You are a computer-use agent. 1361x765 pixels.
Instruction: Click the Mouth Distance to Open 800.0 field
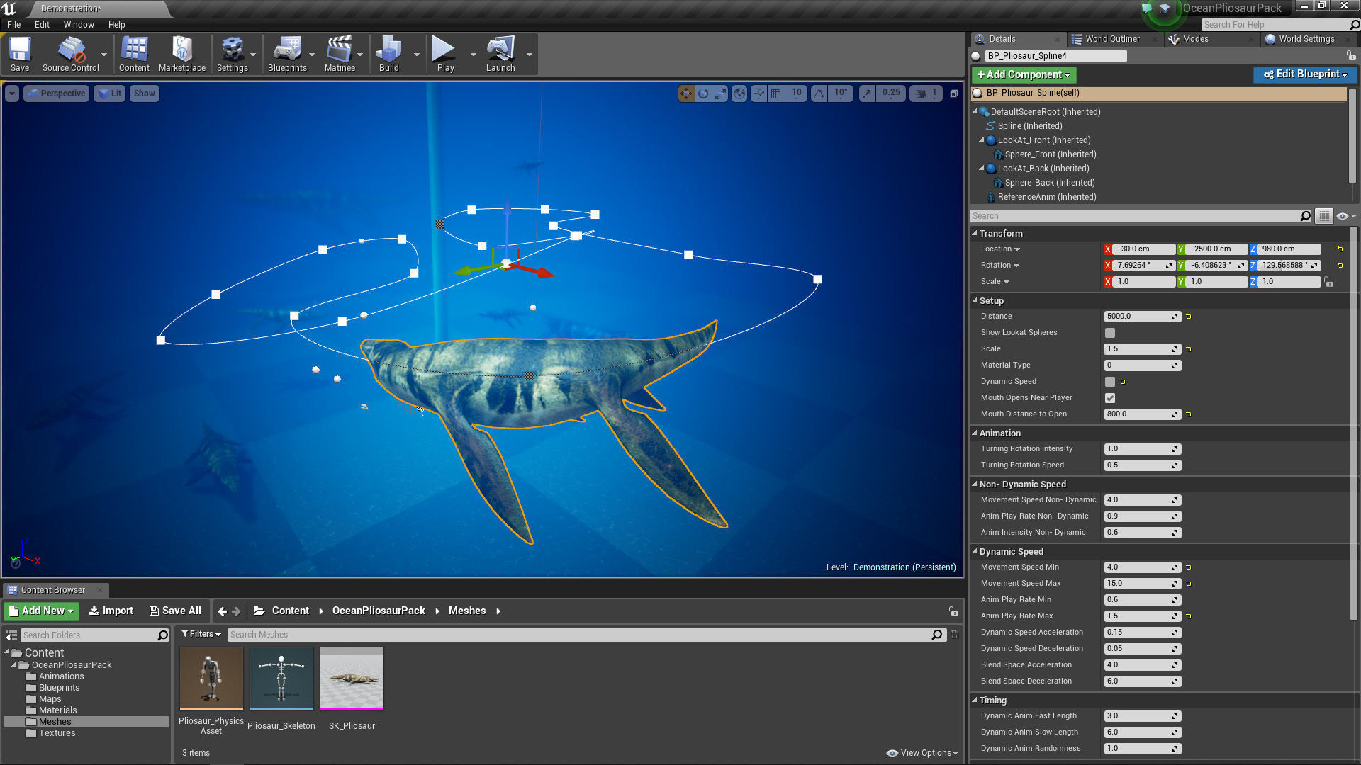1142,414
